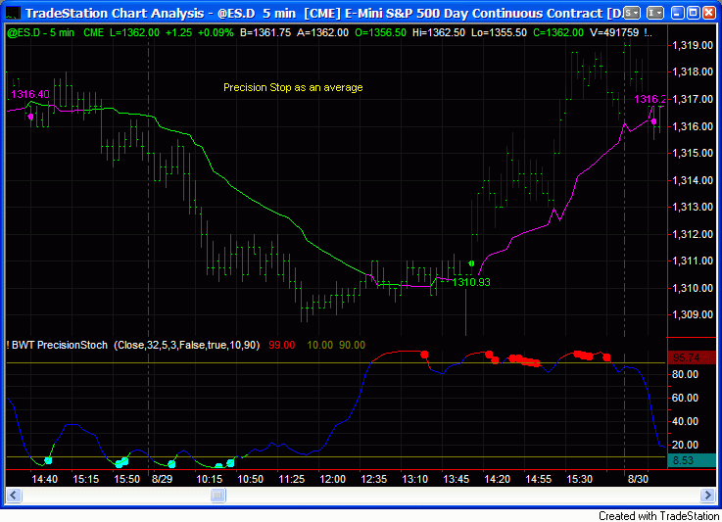
Task: Minimize the Chart Analysis window
Action: [x=677, y=13]
